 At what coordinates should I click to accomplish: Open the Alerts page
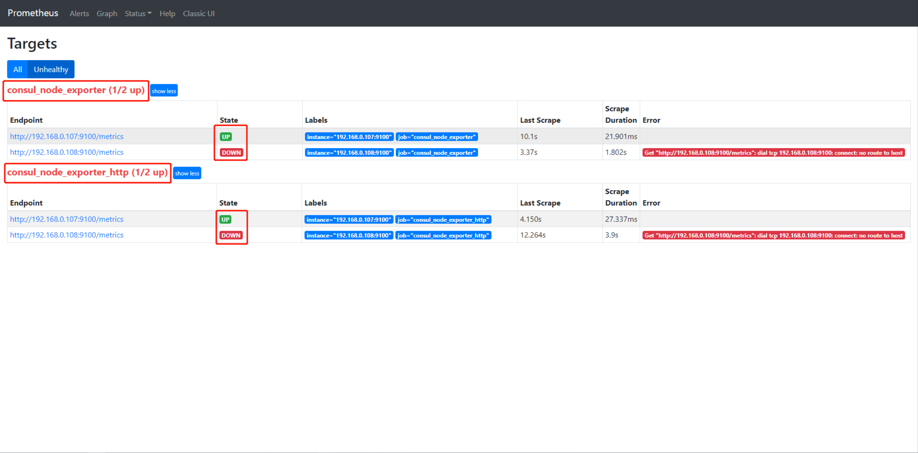[x=79, y=13]
